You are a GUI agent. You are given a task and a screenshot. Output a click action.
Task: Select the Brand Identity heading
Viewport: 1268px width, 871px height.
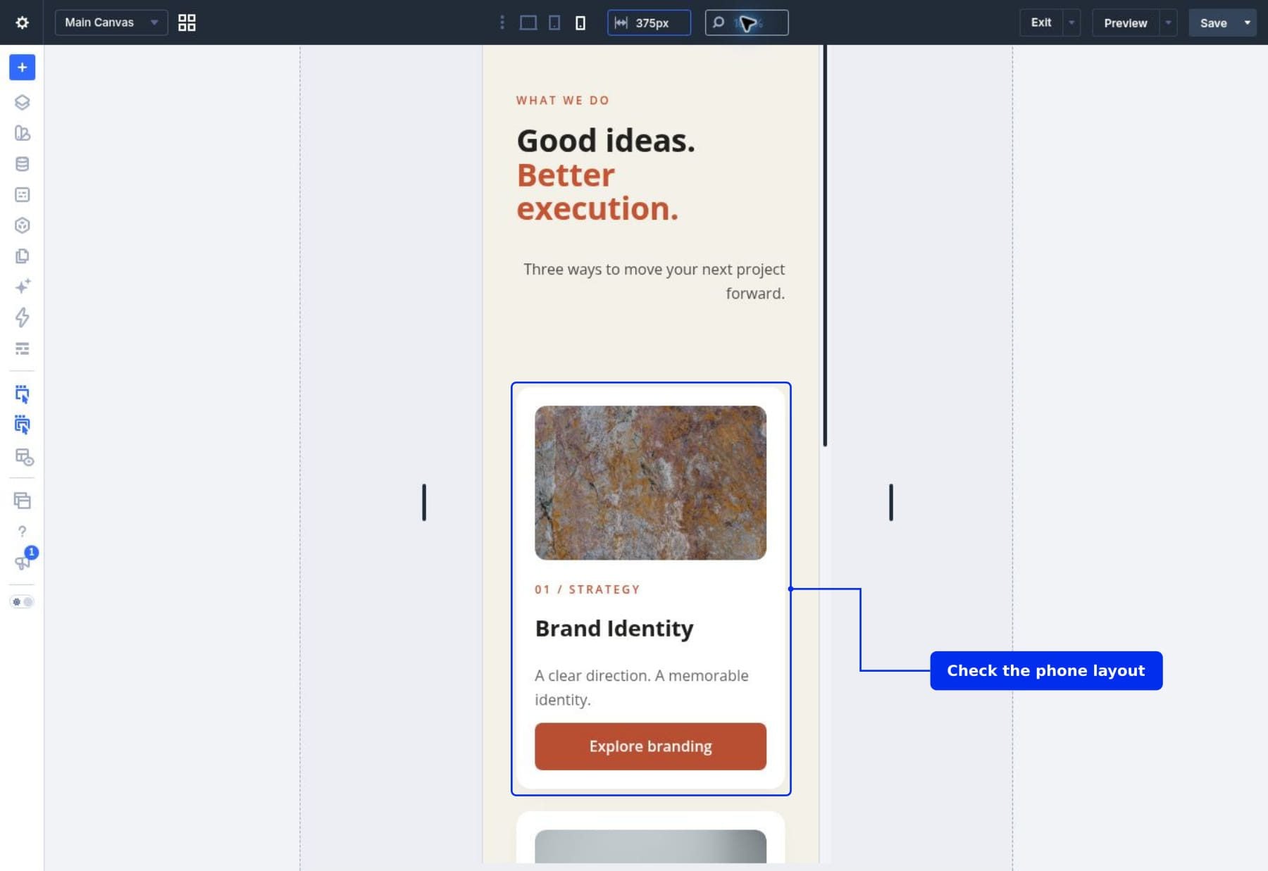tap(614, 628)
